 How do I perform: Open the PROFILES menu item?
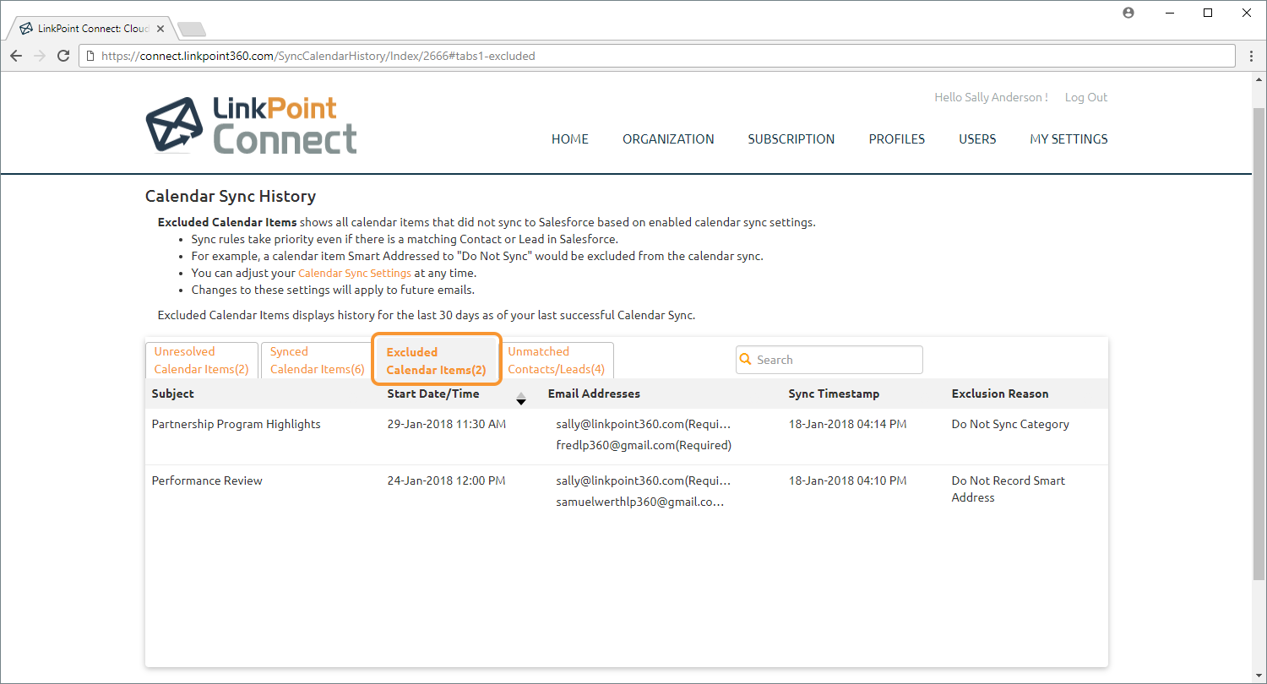click(897, 139)
